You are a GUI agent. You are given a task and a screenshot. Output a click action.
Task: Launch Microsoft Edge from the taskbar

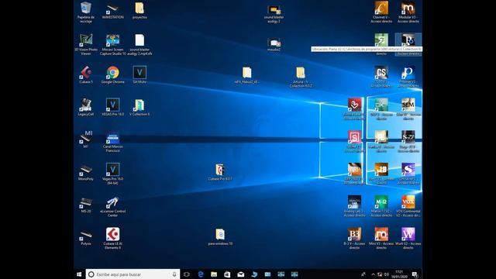point(200,274)
